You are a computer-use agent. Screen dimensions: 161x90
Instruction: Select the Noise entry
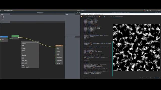pyautogui.click(x=23, y=65)
